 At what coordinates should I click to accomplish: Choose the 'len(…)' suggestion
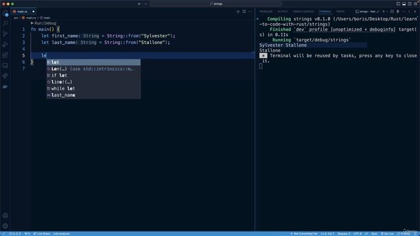click(93, 69)
